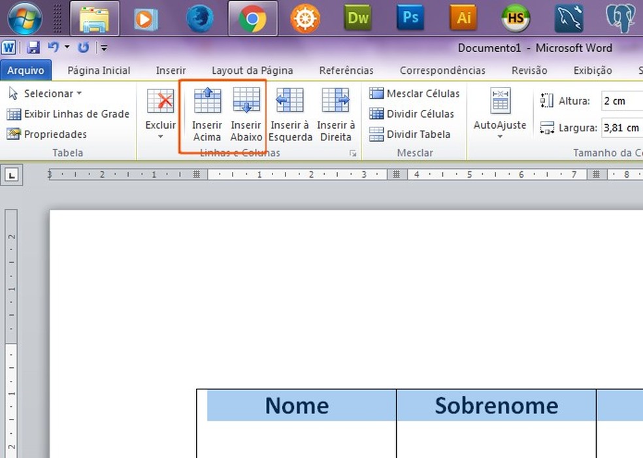Click Dividir Tabela
This screenshot has width=643, height=458.
coord(410,134)
